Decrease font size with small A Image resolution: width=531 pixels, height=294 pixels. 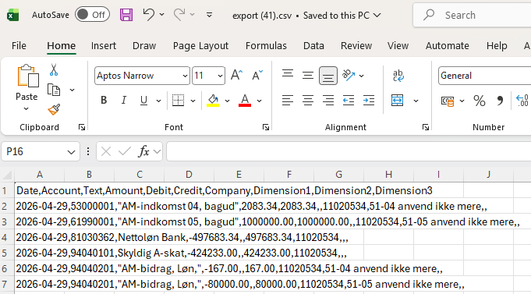click(257, 75)
